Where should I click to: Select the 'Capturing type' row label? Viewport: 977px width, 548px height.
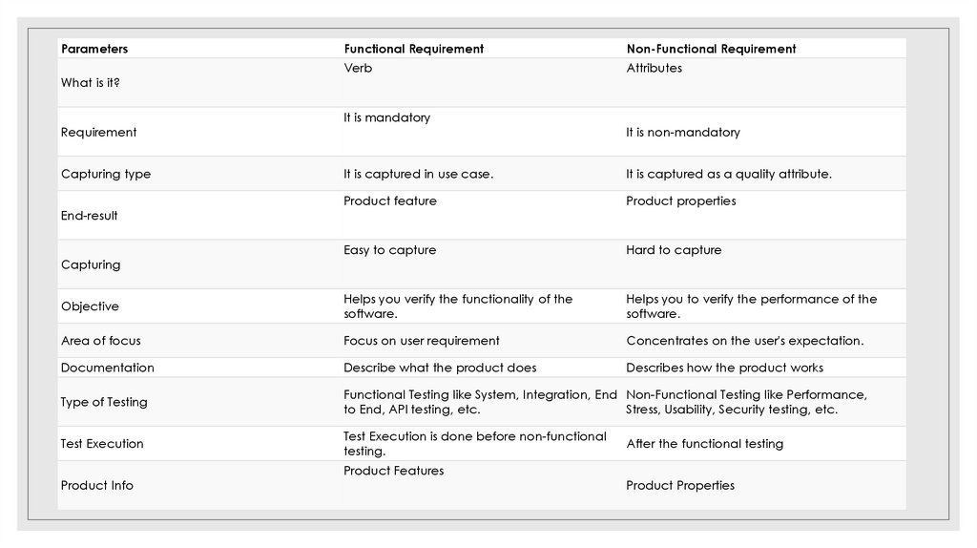tap(106, 175)
